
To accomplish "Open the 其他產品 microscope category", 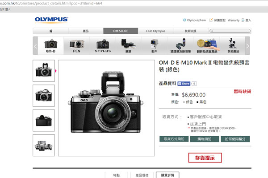I will click(x=233, y=46).
